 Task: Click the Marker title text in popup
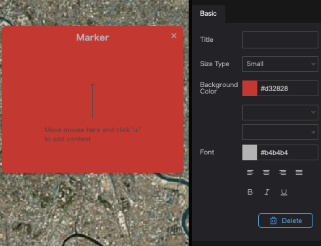pyautogui.click(x=92, y=37)
